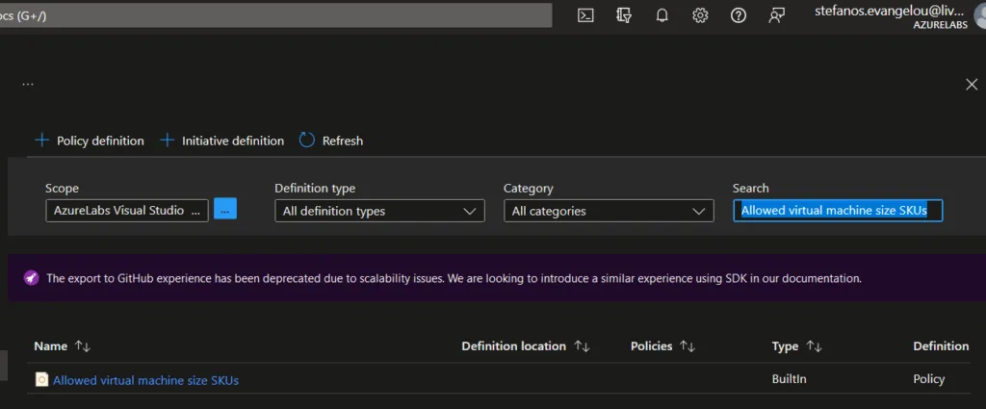Click the Policy definition type cell

click(x=929, y=379)
